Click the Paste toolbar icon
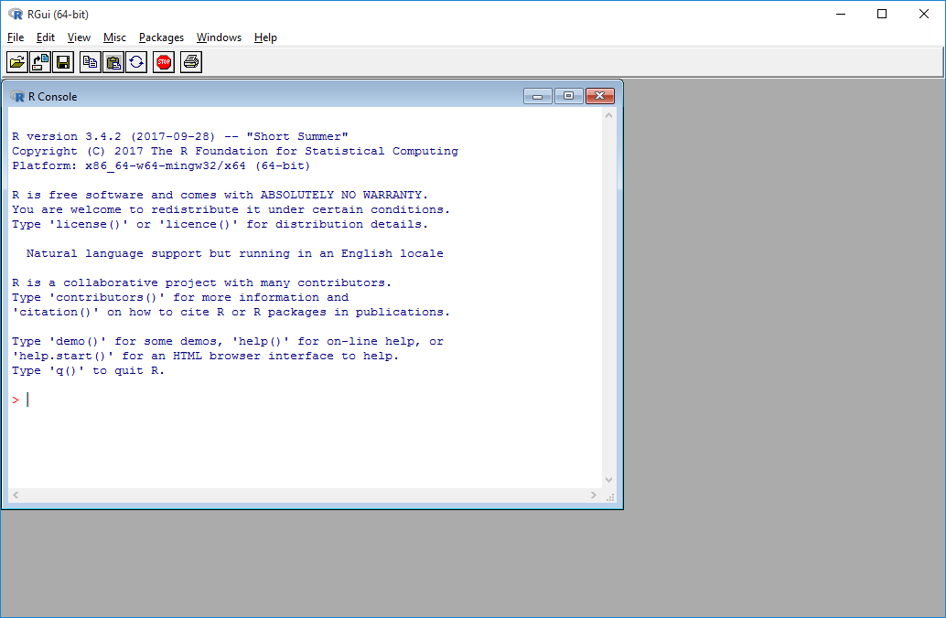Screen dimensions: 946x618 tap(113, 62)
